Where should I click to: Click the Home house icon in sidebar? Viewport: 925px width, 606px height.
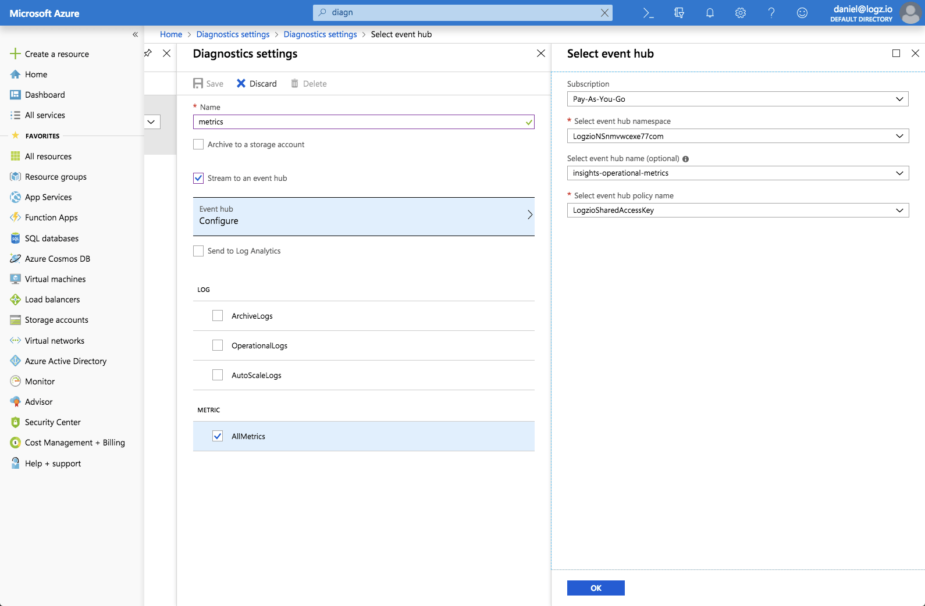pyautogui.click(x=15, y=74)
